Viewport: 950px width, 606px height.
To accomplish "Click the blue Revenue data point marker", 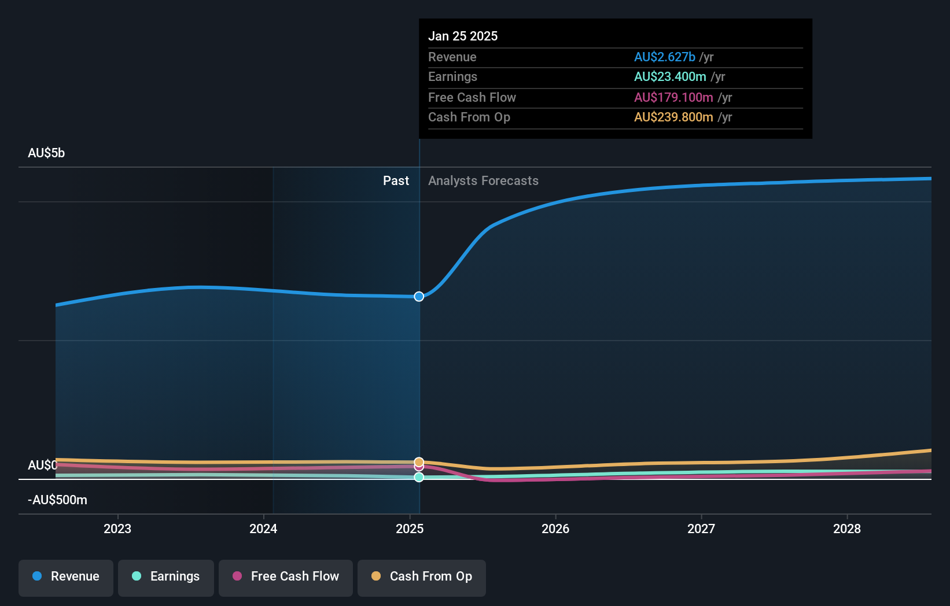I will click(x=419, y=297).
